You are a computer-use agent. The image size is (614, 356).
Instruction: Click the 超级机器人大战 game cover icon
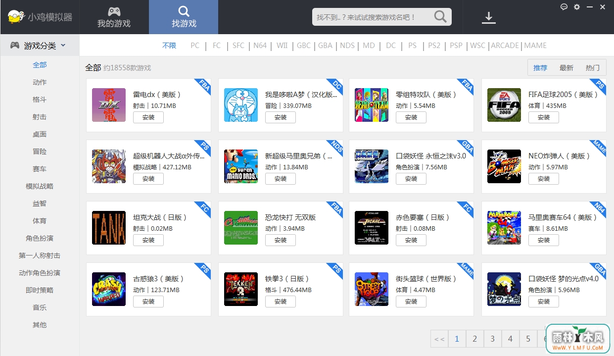[x=109, y=166]
